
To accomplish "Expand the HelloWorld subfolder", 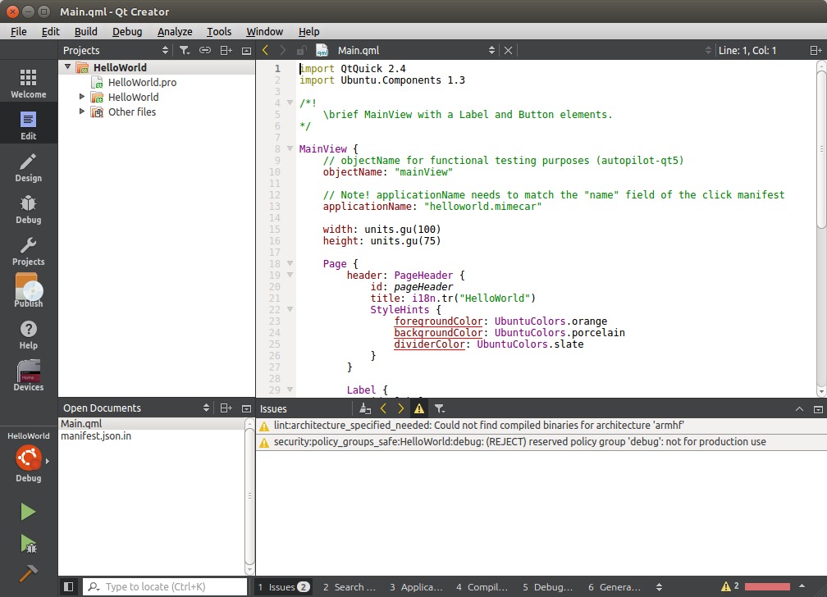I will click(82, 97).
